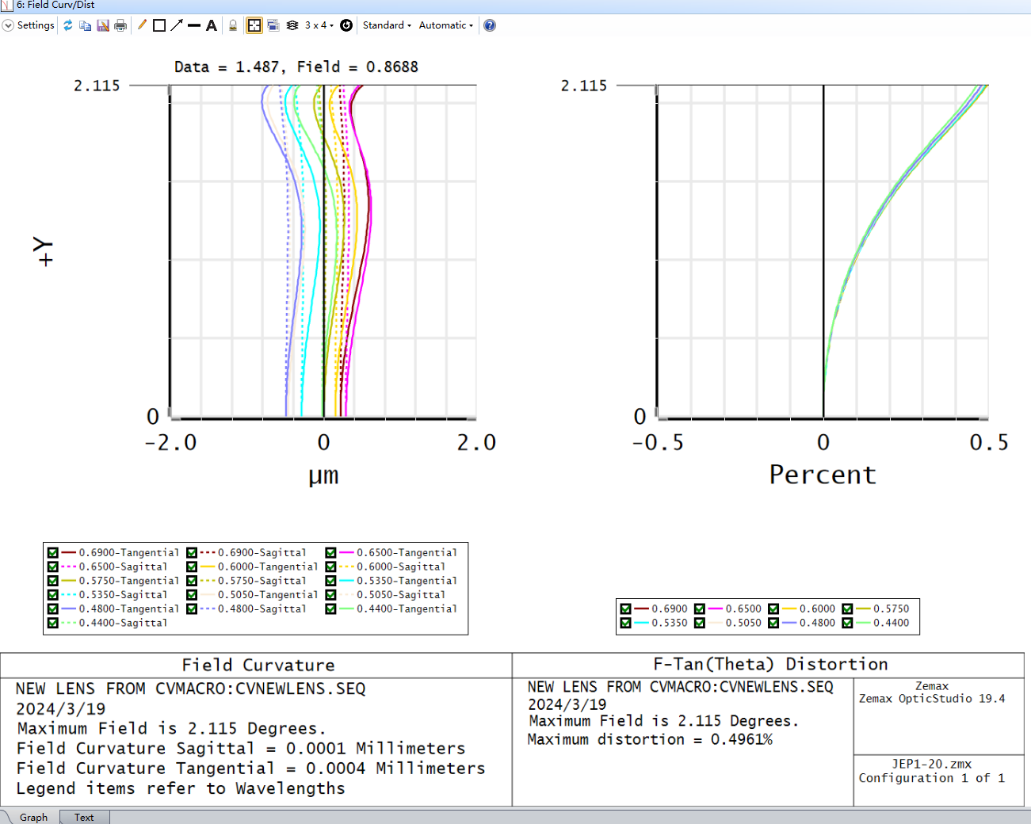Uncheck 0.4400-Sagittal legend checkbox

click(53, 624)
